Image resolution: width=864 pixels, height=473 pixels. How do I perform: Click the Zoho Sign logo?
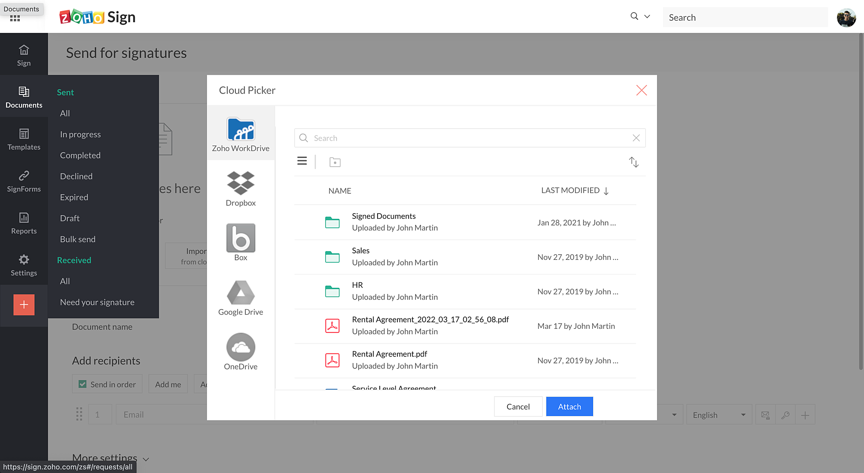(x=97, y=17)
